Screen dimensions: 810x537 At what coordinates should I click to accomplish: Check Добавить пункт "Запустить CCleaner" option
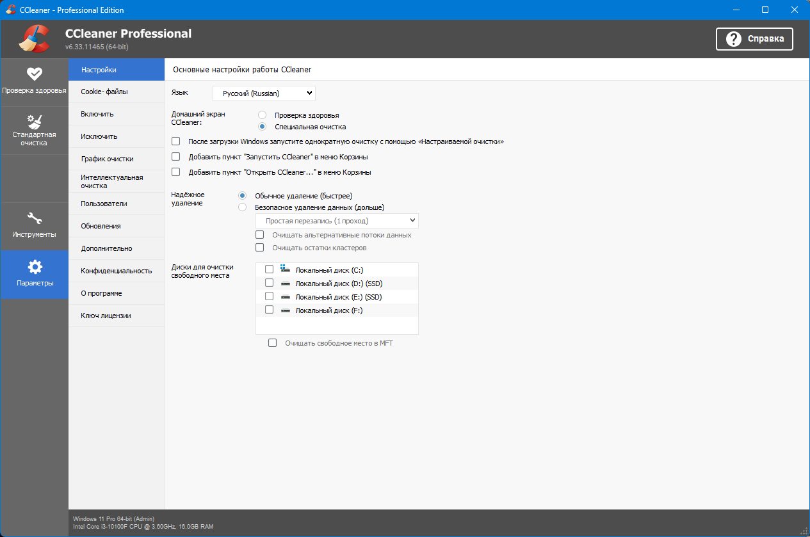pyautogui.click(x=175, y=157)
